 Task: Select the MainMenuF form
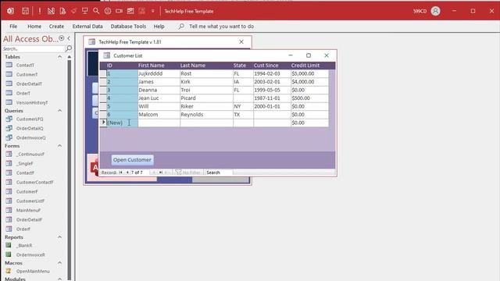28,210
